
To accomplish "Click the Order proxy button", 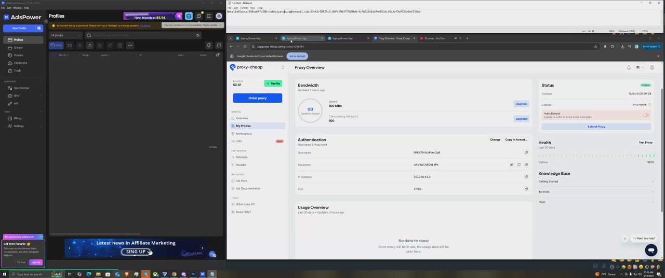I will tap(257, 98).
